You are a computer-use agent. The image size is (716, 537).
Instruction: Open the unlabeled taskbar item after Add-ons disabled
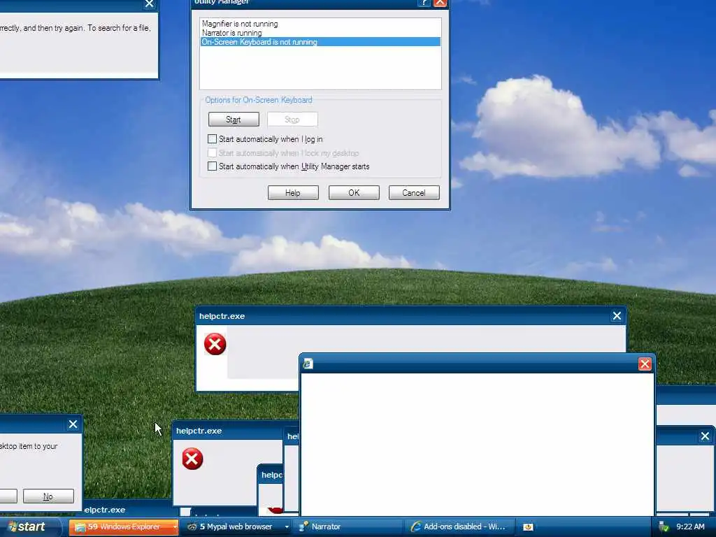pos(528,527)
